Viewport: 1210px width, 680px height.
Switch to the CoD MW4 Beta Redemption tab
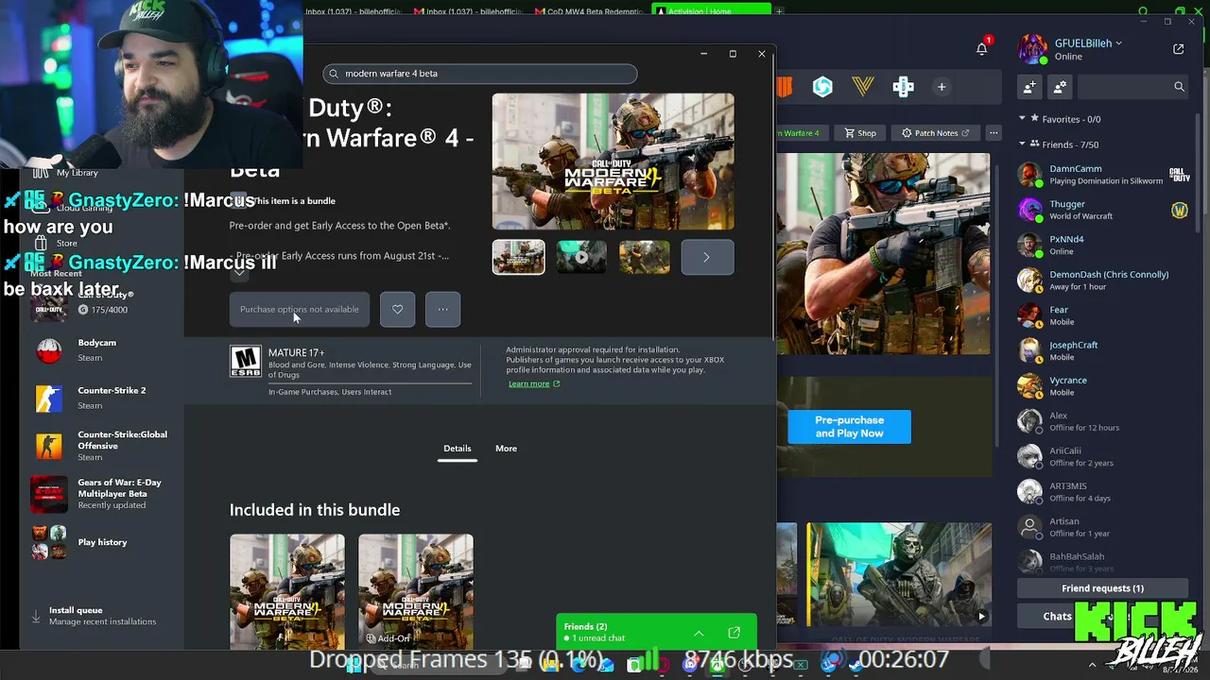click(591, 11)
